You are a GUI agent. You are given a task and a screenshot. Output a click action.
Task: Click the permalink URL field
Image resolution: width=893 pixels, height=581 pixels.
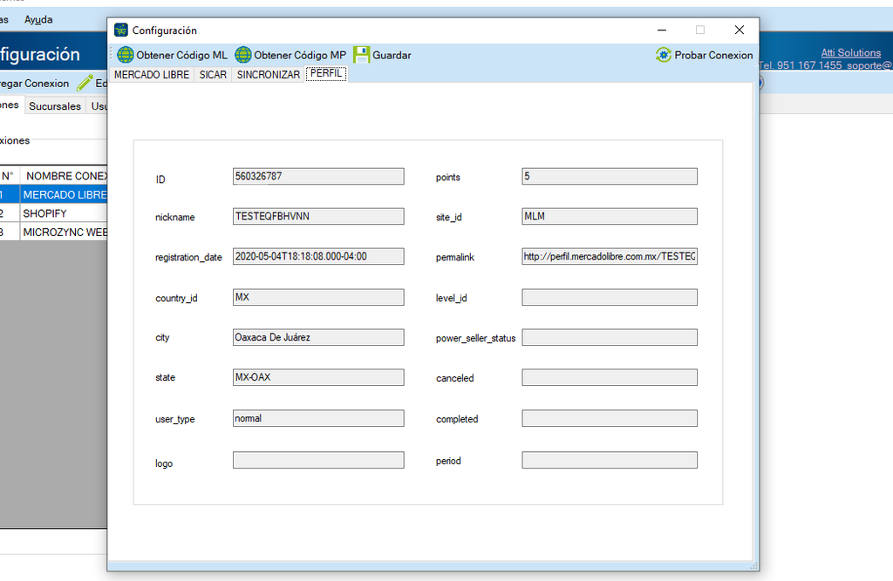pos(610,256)
